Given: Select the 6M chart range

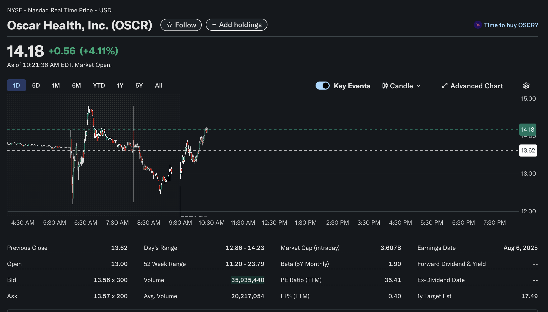Looking at the screenshot, I should [x=77, y=85].
